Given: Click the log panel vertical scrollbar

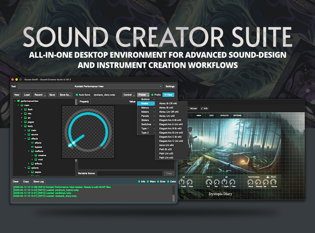Looking at the screenshot, I should click(173, 194).
